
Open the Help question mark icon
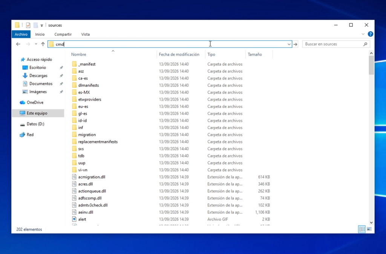(370, 34)
